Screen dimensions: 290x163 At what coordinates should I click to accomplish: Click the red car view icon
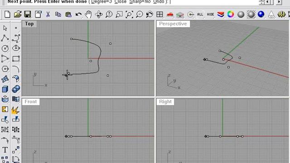click(170, 14)
